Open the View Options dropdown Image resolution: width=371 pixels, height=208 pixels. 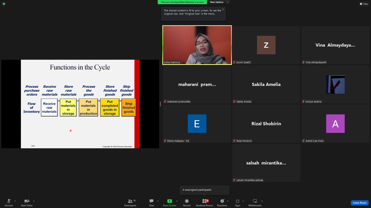click(x=219, y=2)
